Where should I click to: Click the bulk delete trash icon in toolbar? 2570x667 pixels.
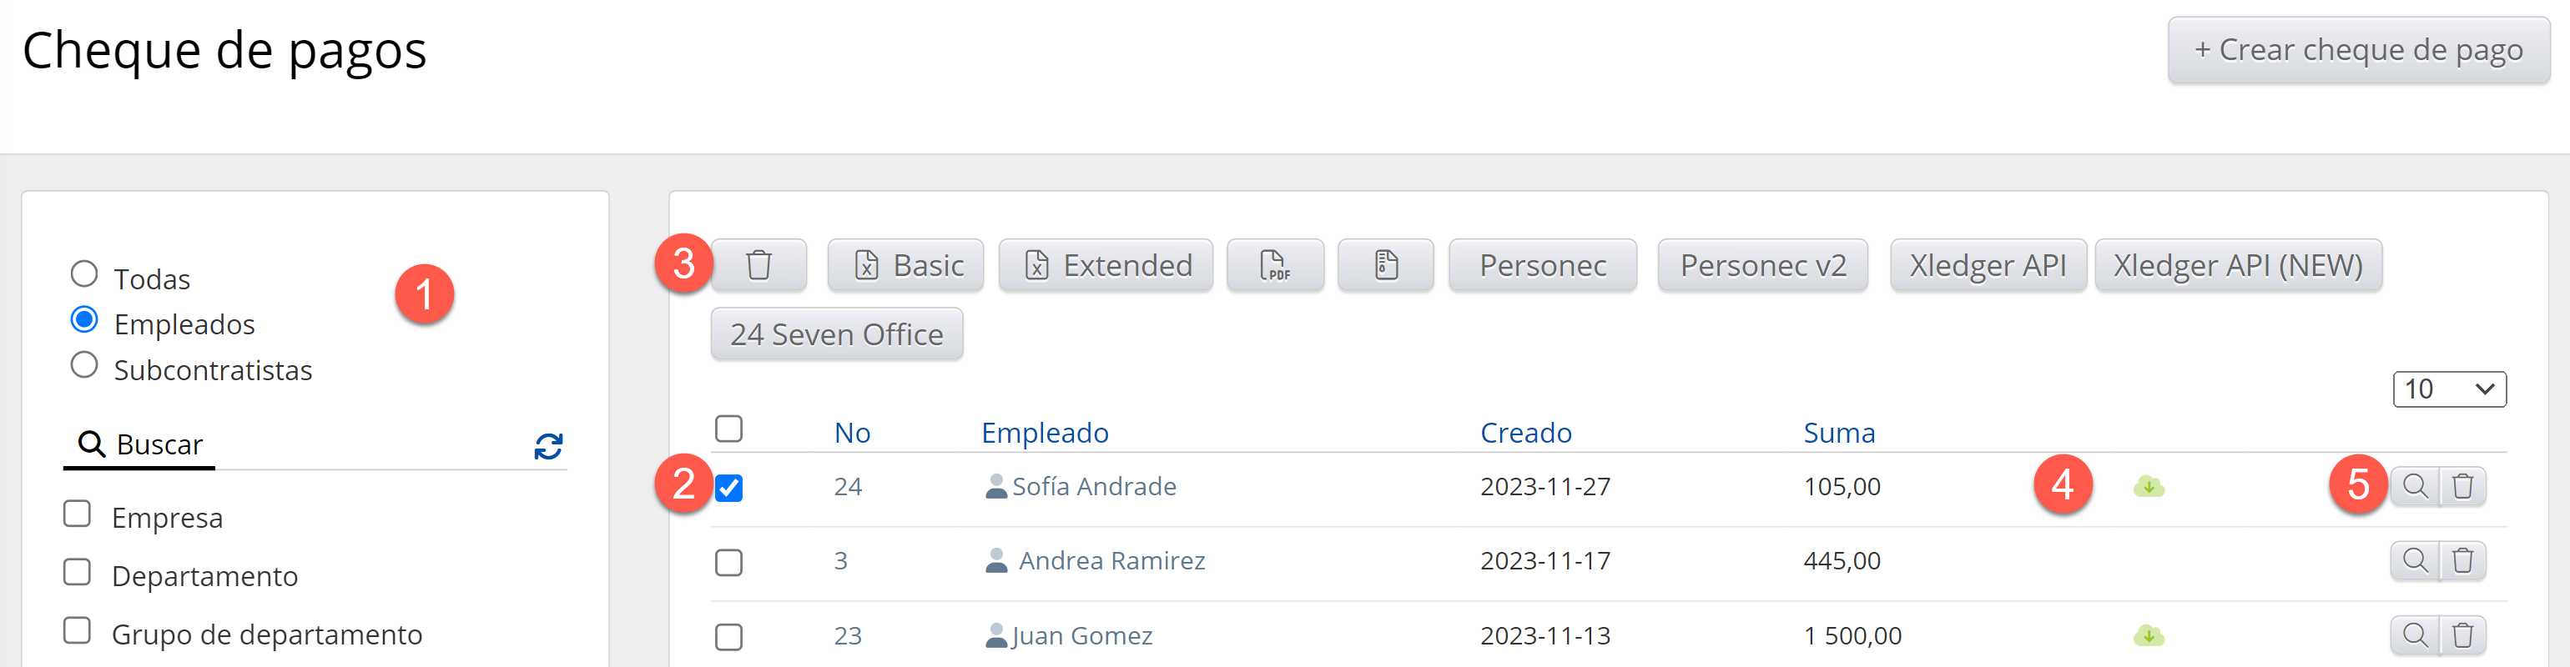click(x=758, y=265)
